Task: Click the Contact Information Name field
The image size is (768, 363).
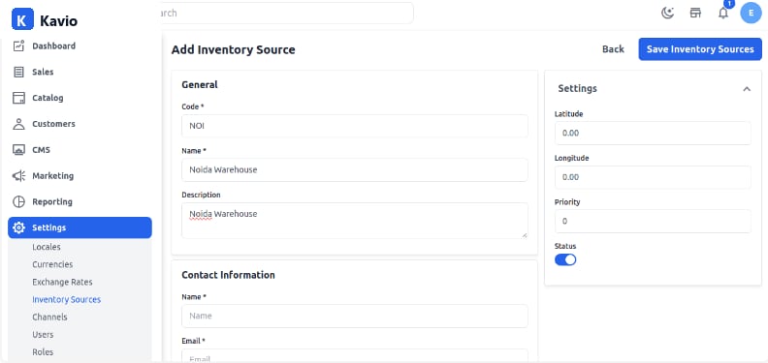Action: (x=355, y=316)
